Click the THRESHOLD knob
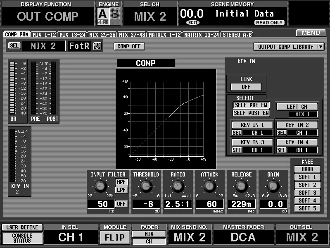Image resolution: width=330 pixels, height=248 pixels. (x=146, y=186)
